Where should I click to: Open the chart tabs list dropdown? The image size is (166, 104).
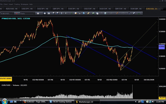point(162,9)
